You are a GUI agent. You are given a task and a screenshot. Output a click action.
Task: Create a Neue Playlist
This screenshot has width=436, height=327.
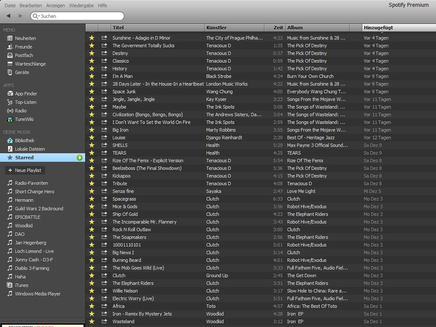point(25,170)
